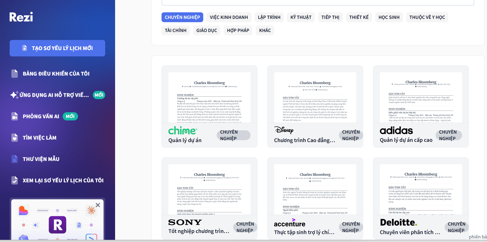Click CHUYÊN NGHIỆP tag on adidas card
Screen dimensions: 487x242
click(x=449, y=135)
